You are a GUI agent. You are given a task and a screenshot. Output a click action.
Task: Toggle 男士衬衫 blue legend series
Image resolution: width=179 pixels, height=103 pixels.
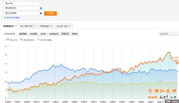(x=12, y=40)
